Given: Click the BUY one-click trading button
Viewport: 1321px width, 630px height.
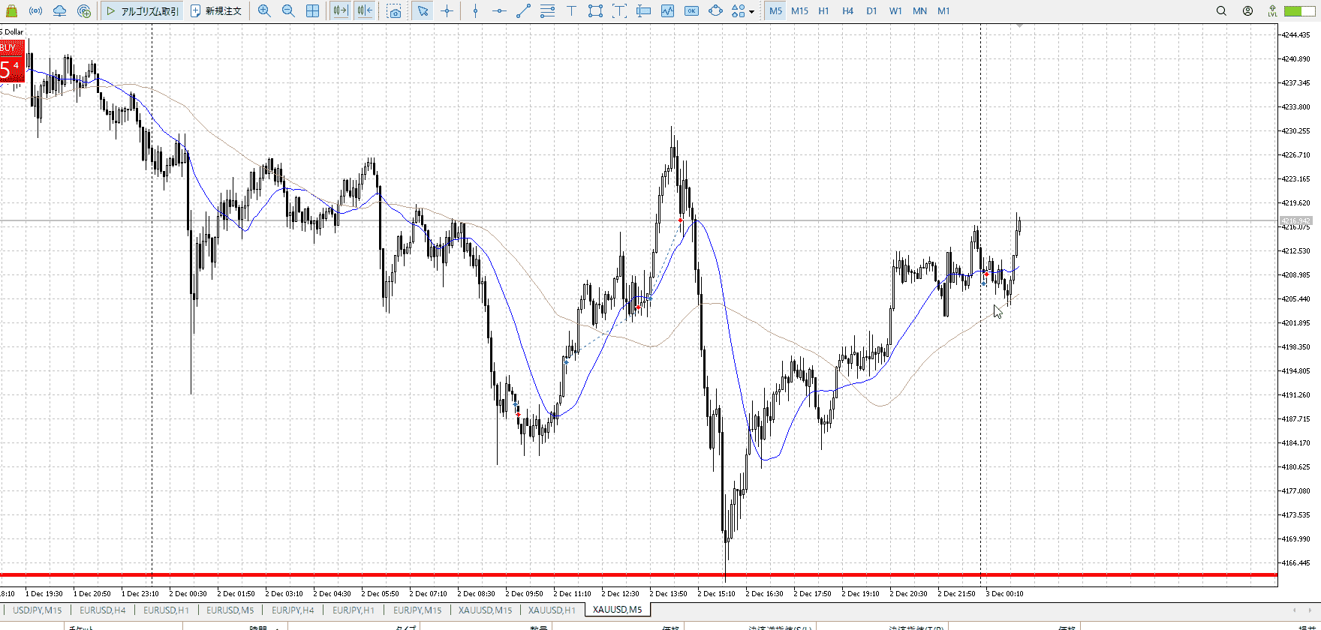Looking at the screenshot, I should pyautogui.click(x=12, y=61).
